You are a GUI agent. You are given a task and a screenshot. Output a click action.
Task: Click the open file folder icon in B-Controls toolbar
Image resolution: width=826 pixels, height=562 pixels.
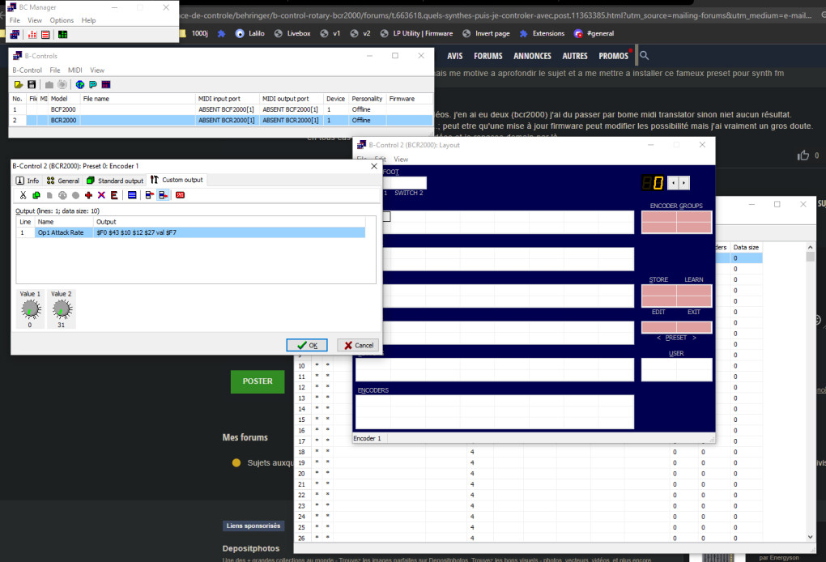[19, 85]
